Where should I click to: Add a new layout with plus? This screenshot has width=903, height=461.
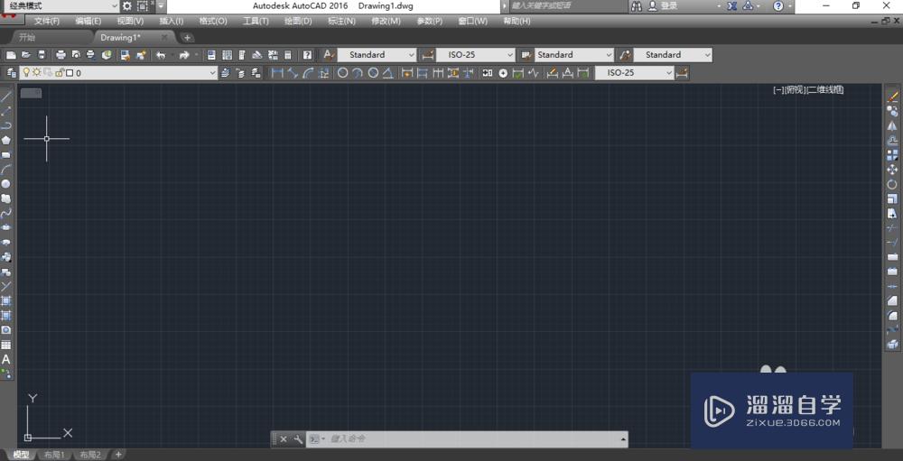118,454
